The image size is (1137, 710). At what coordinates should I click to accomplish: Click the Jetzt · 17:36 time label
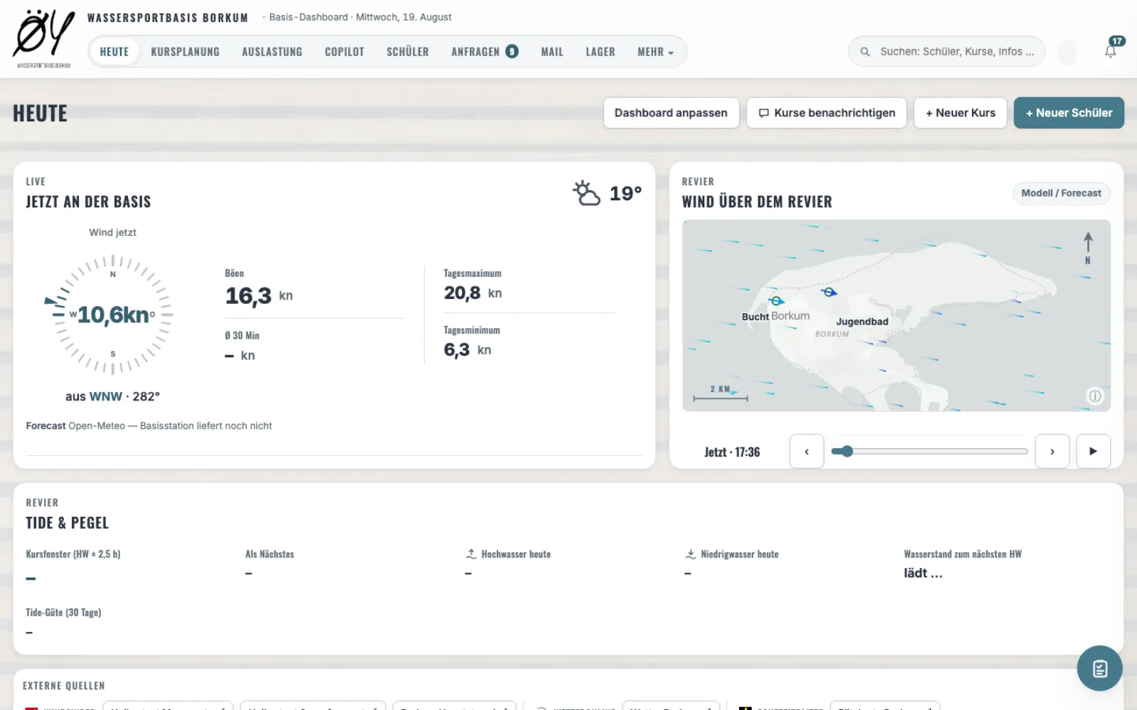point(732,452)
